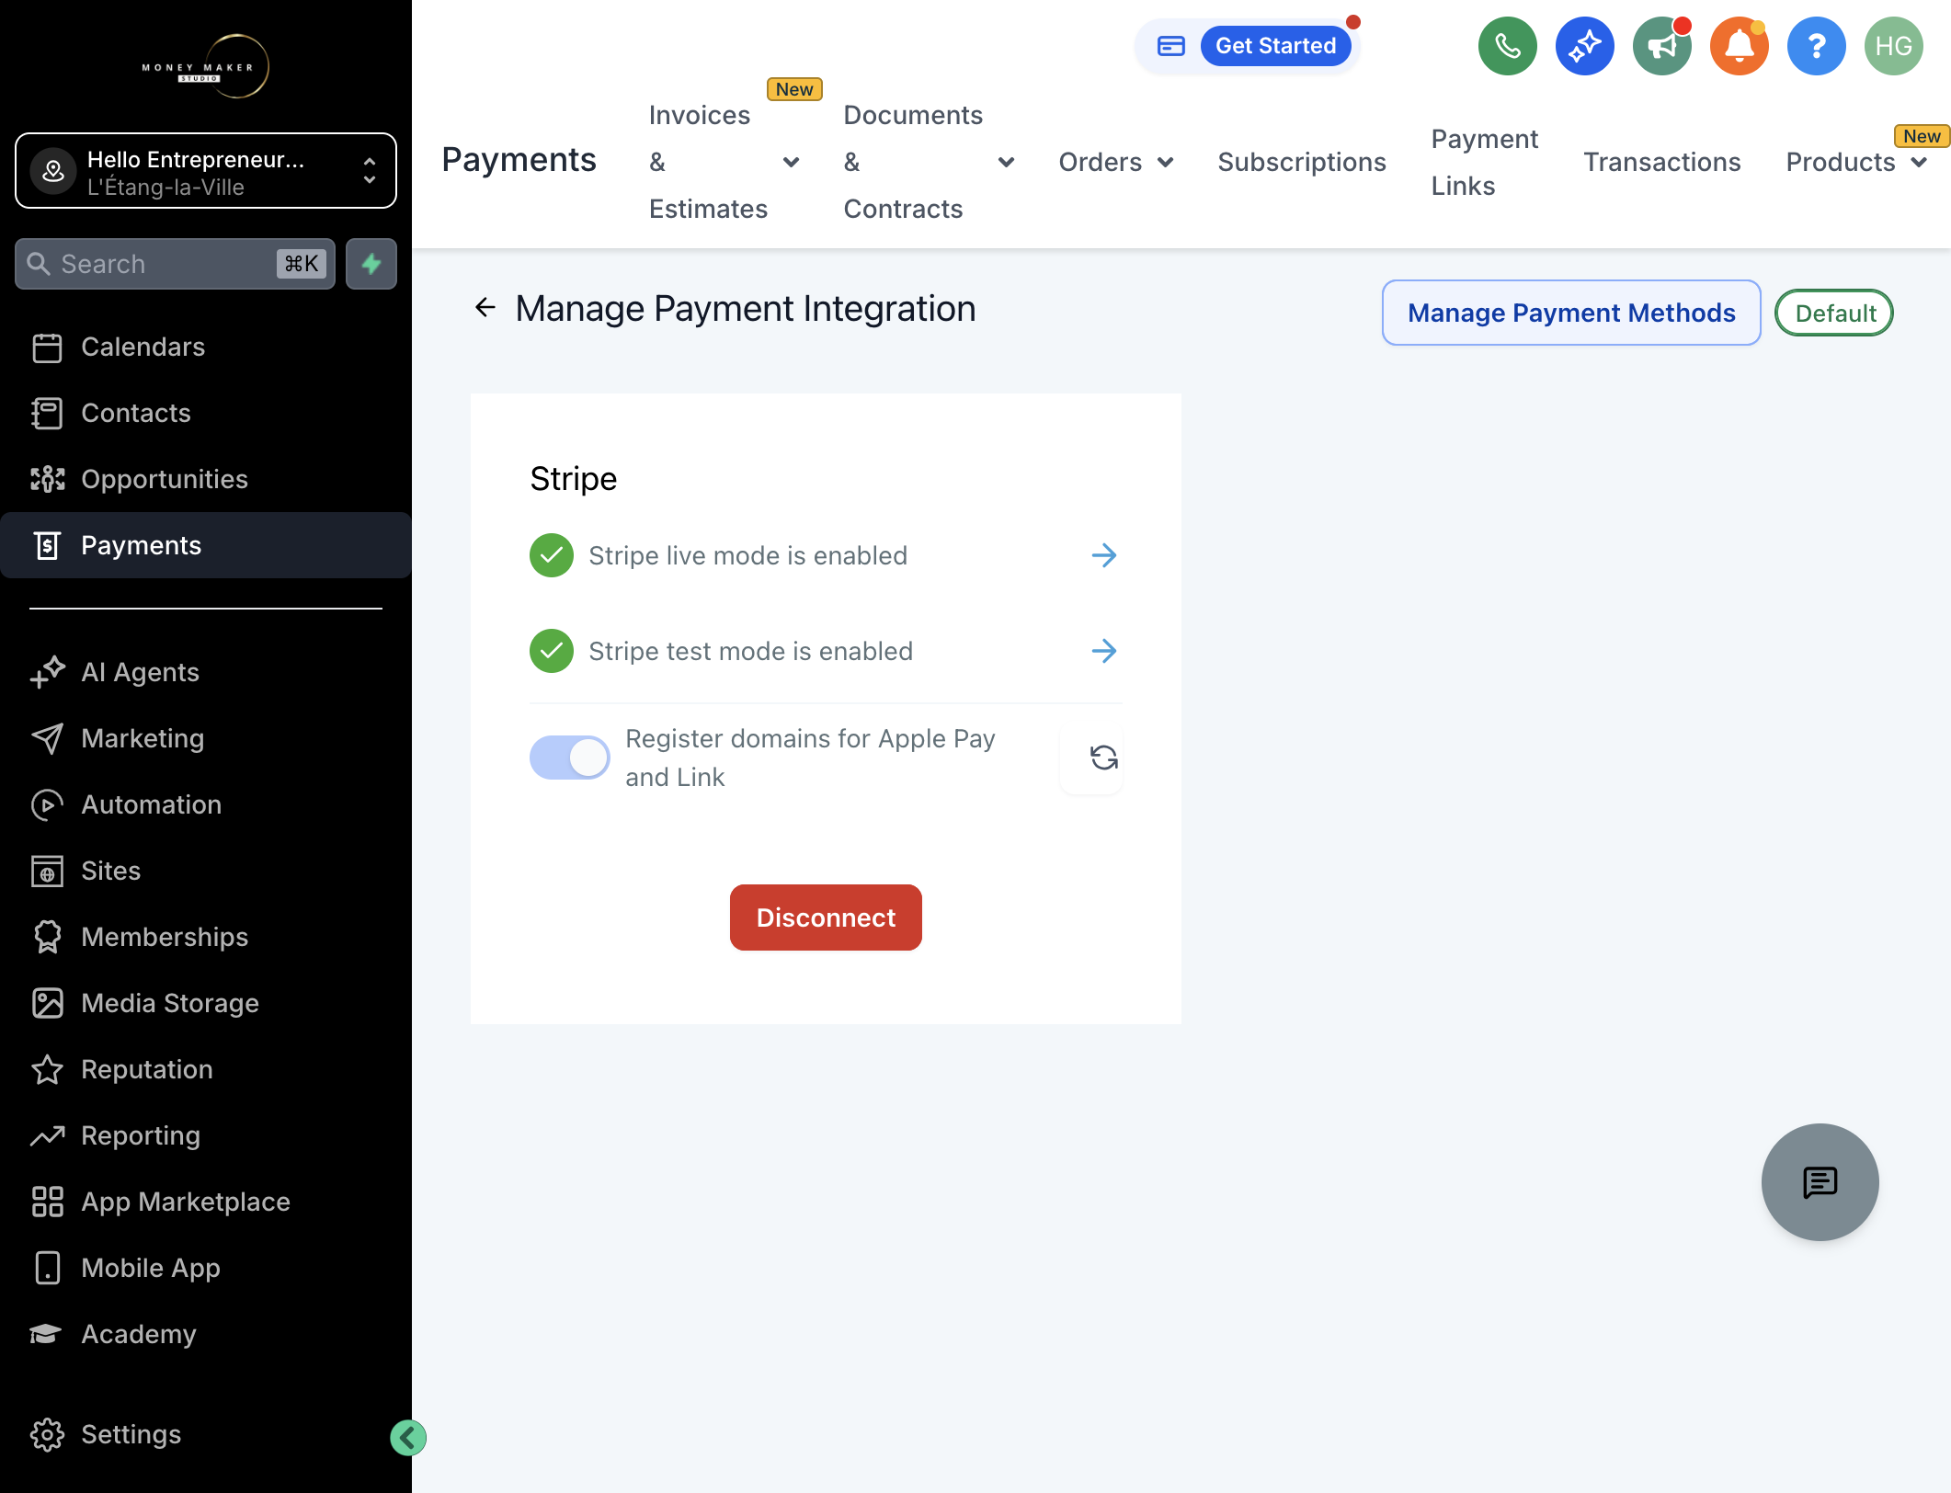Open the HG user avatar

1893,46
